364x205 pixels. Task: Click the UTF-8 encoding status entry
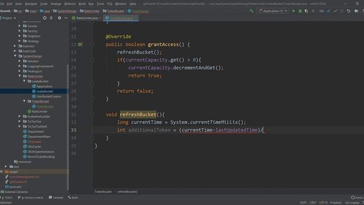[x=323, y=203]
